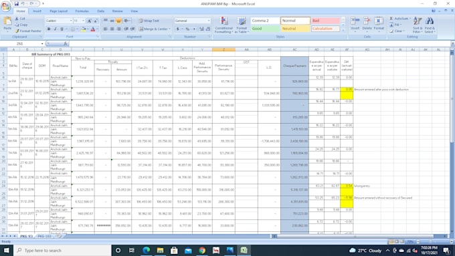Open the Fill command
This screenshot has width=455, height=256.
coord(397,25)
